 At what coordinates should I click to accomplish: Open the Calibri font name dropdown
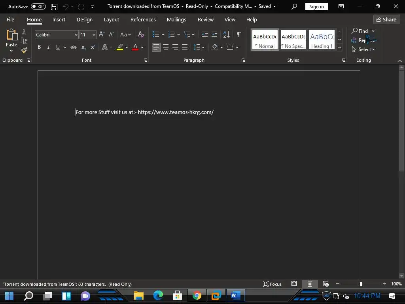pyautogui.click(x=76, y=35)
